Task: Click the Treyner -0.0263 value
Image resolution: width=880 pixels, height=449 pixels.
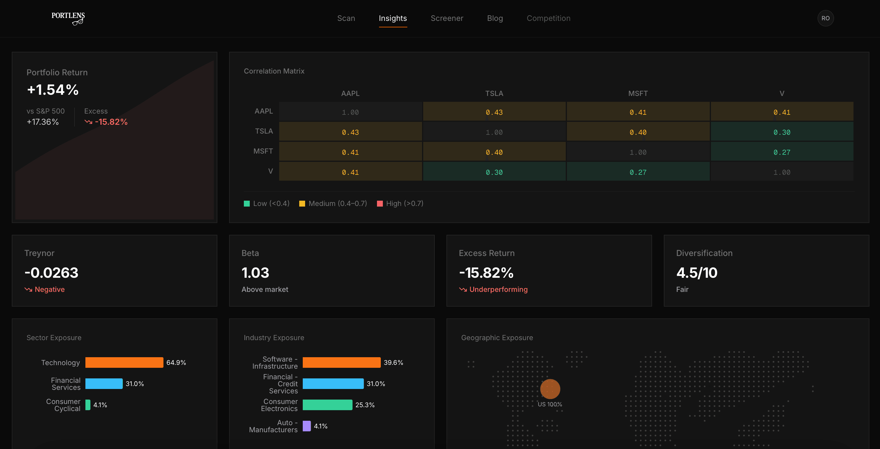Action: coord(51,272)
